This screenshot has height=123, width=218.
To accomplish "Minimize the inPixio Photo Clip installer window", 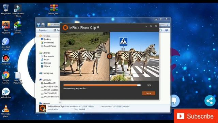I will (146, 26).
